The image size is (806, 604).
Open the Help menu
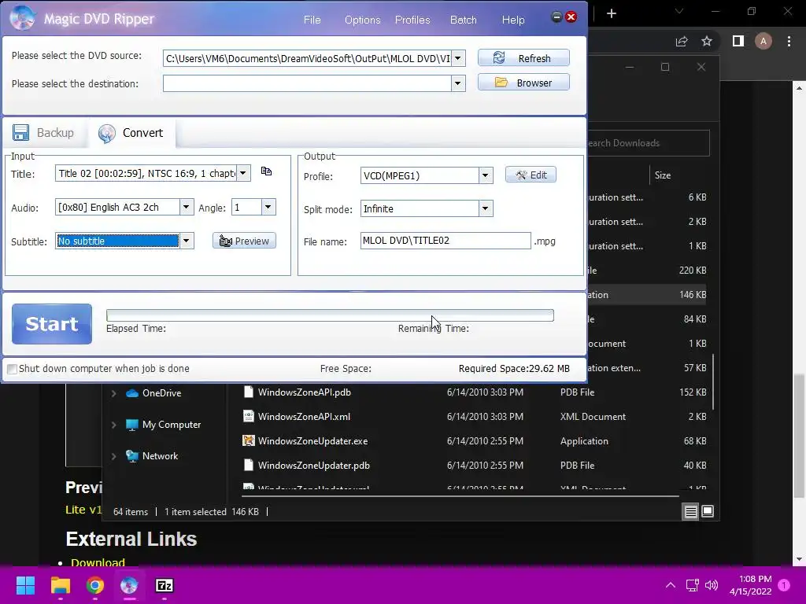point(513,20)
